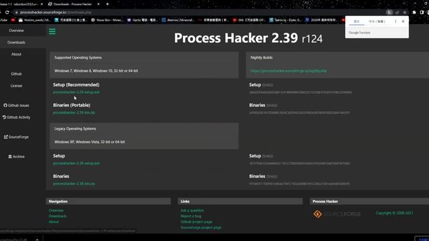429x241 pixels.
Task: Open the browser side panel icon
Action: click(422, 12)
